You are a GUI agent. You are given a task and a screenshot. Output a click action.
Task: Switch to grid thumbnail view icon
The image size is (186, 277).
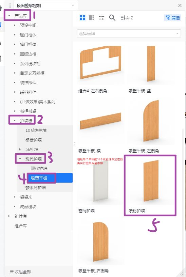[x=82, y=18]
